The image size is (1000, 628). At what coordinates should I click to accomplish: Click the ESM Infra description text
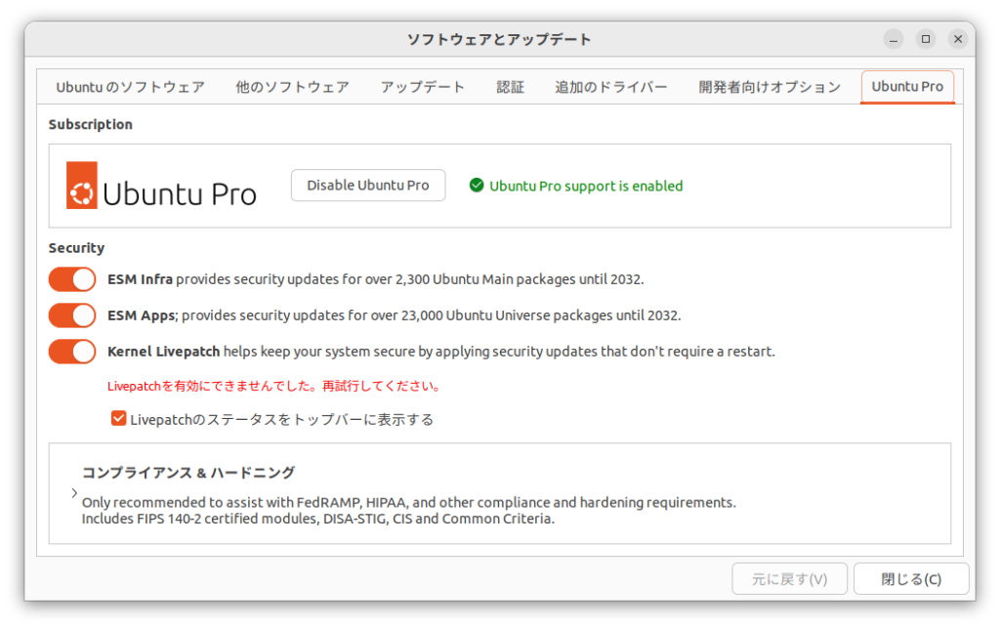(376, 279)
